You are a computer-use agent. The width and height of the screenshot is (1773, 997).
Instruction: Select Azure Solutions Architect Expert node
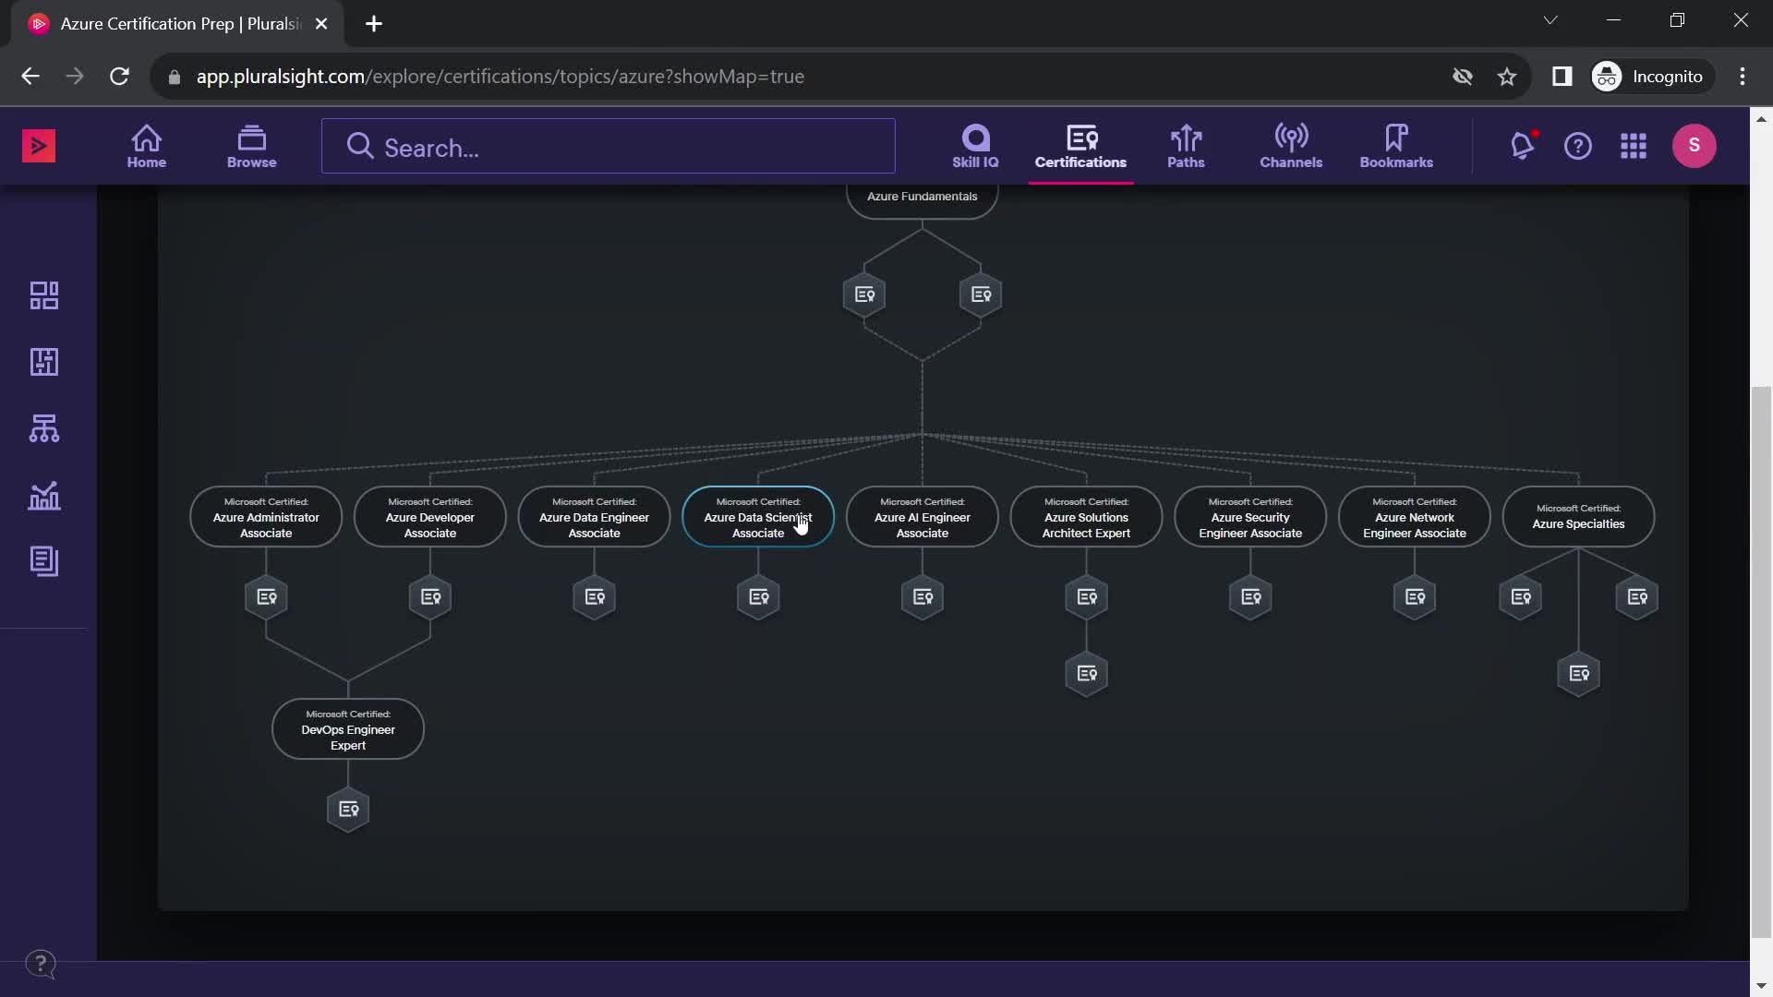[1086, 517]
